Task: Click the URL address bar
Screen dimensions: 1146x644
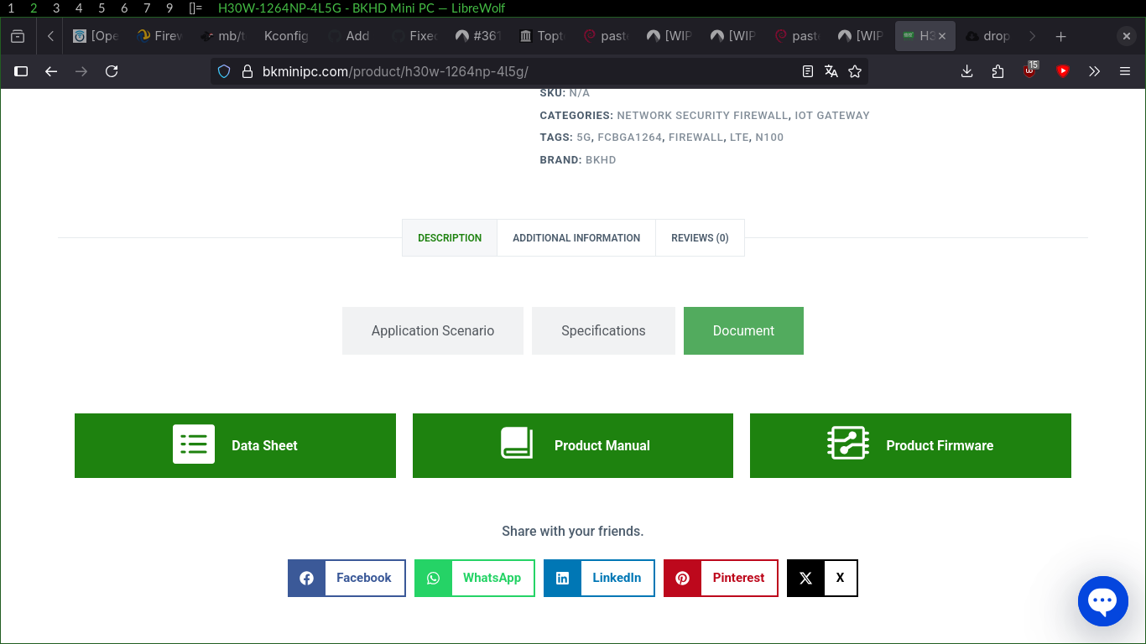Action: tap(503, 71)
